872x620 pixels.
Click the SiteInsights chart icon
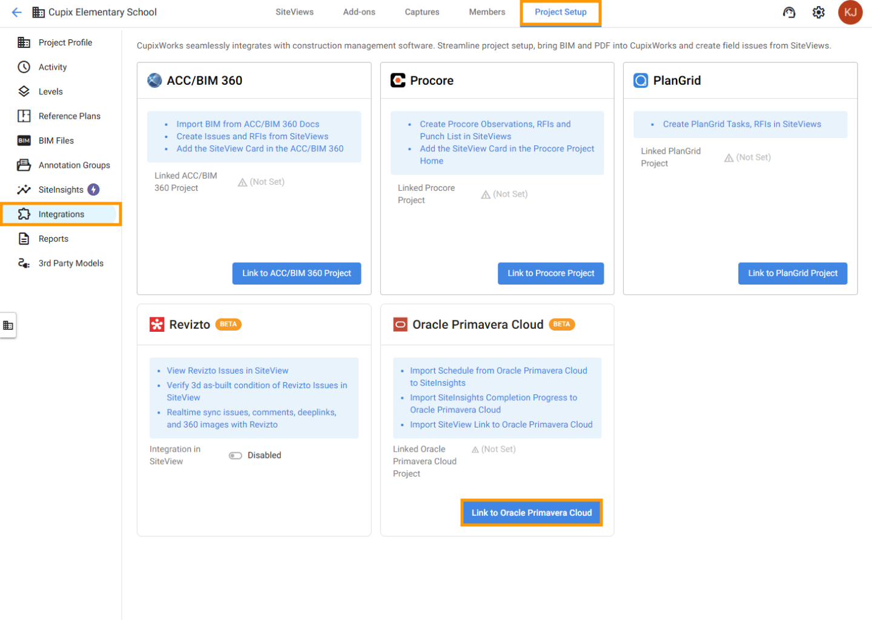click(x=24, y=190)
